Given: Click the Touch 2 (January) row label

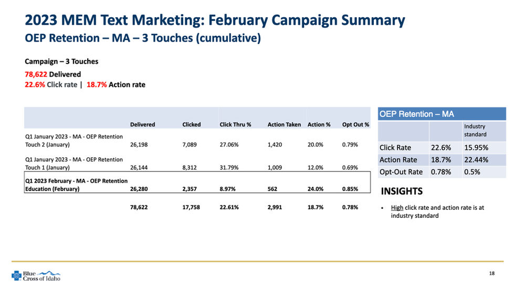Looking at the screenshot, I should 74,141.
